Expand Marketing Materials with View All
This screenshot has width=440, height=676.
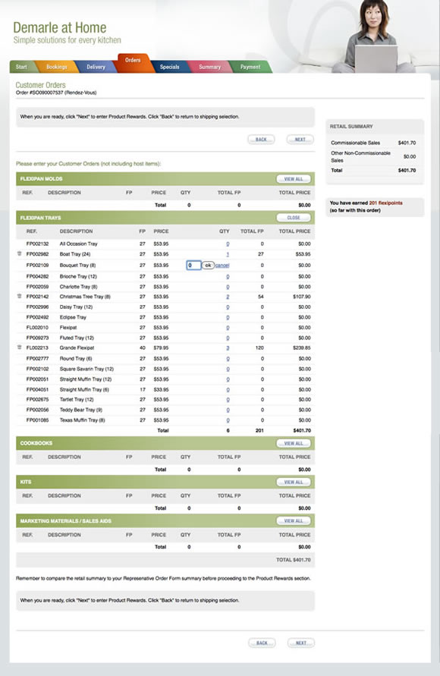(294, 520)
